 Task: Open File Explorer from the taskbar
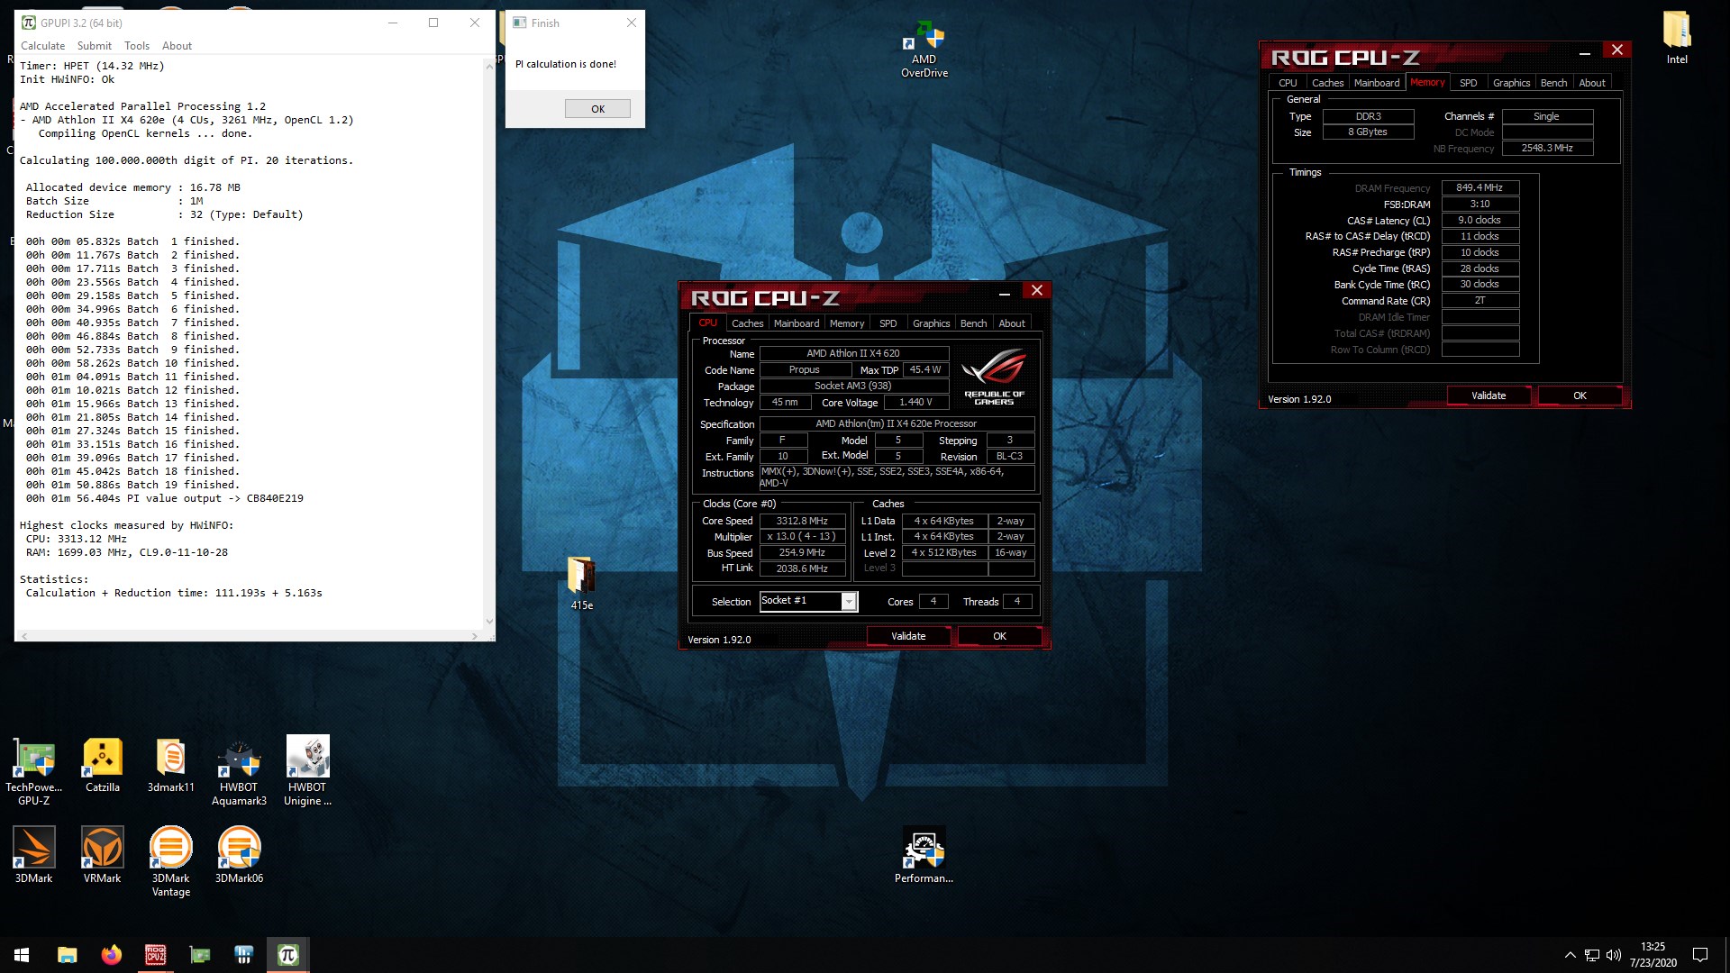pos(67,955)
